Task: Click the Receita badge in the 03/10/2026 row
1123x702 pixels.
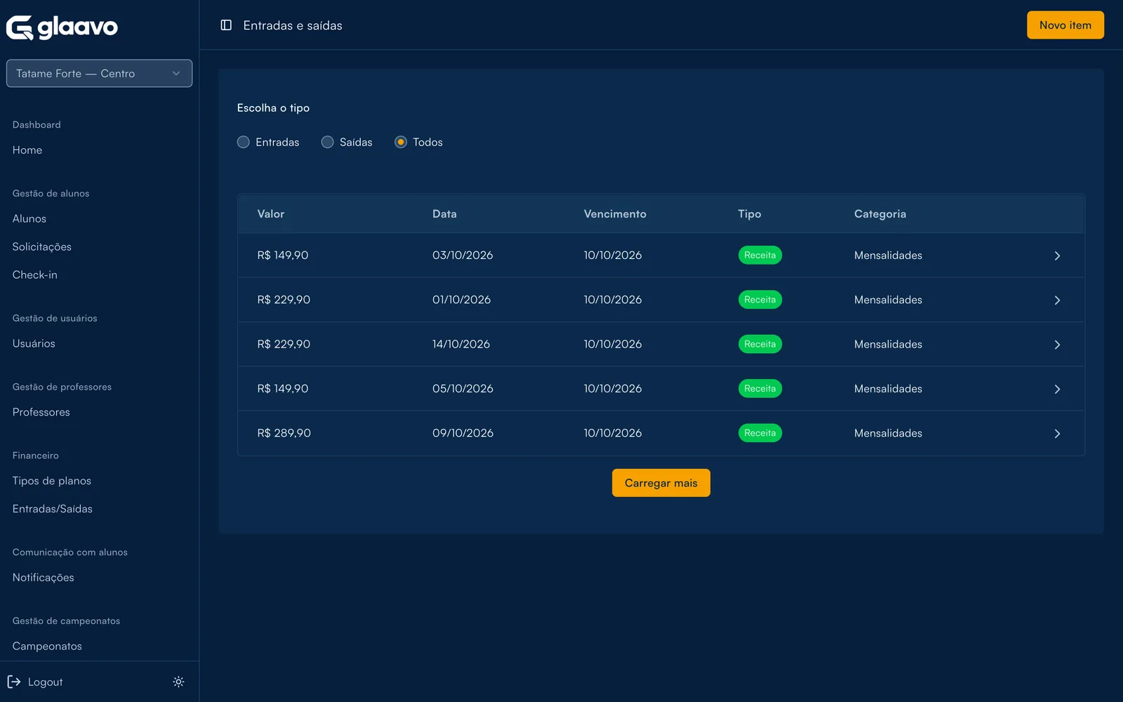Action: 760,256
